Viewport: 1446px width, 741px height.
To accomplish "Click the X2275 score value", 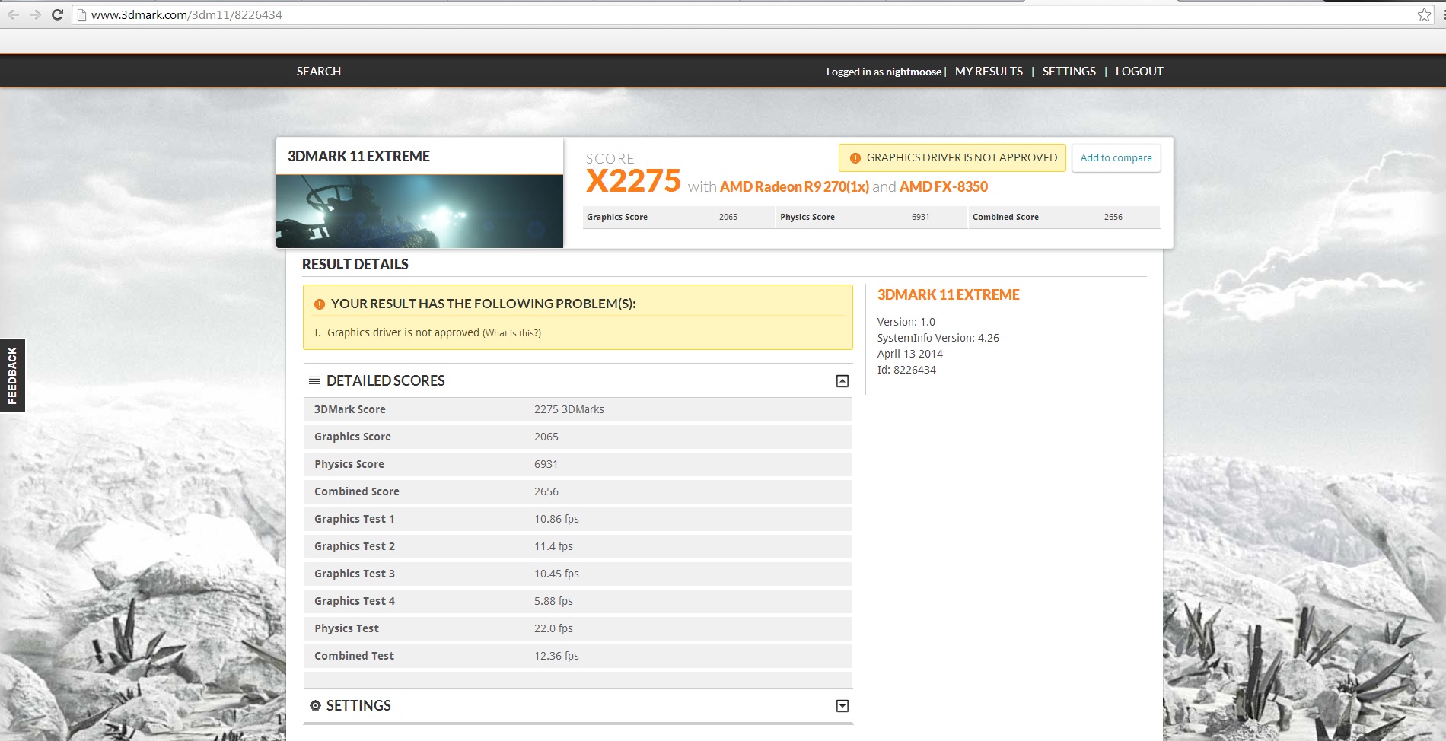I will click(633, 181).
